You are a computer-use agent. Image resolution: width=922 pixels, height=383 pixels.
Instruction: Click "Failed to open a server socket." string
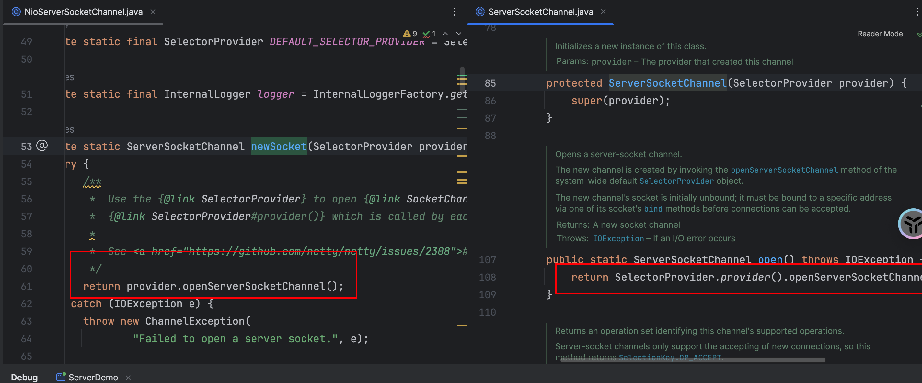point(235,339)
